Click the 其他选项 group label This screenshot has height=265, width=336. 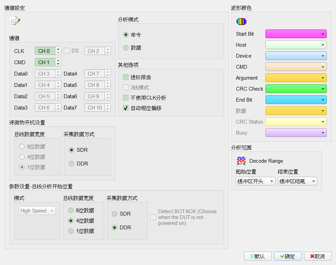128,65
